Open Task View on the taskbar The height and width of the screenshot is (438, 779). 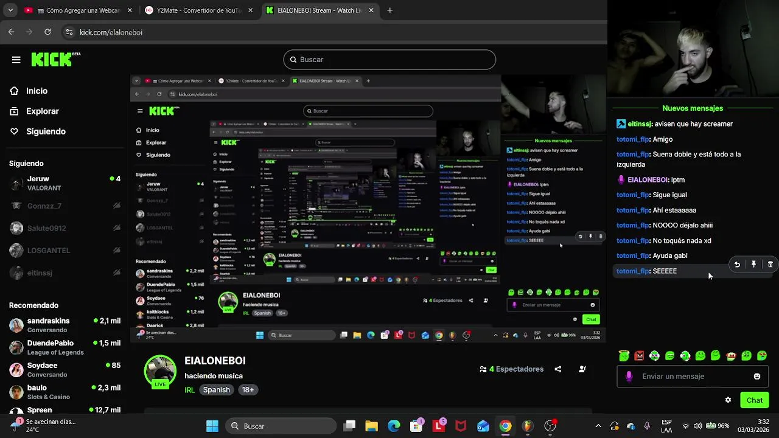pos(349,426)
